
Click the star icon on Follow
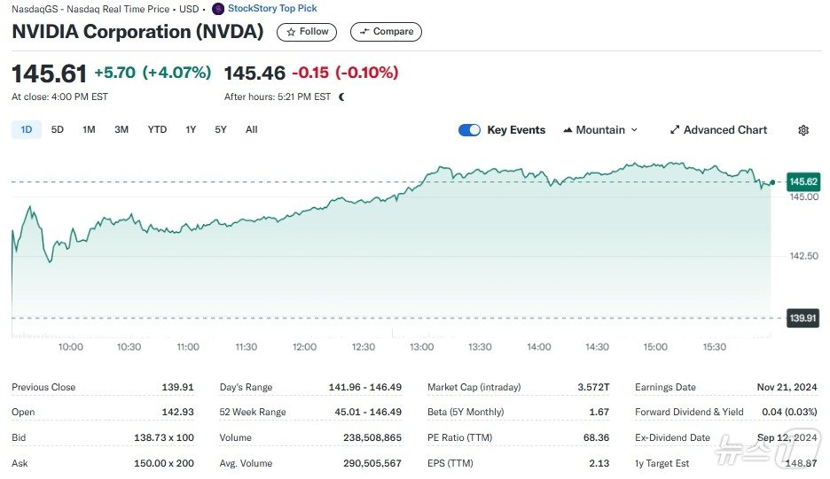tap(291, 32)
